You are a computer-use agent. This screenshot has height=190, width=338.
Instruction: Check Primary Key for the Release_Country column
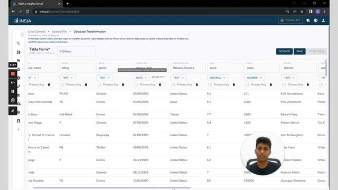click(173, 84)
